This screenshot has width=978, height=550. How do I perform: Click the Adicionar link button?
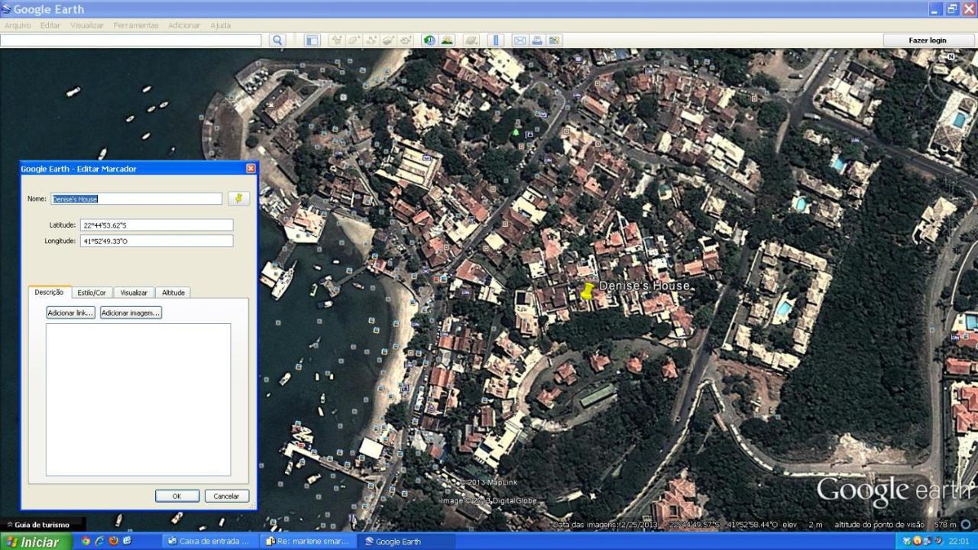[70, 312]
